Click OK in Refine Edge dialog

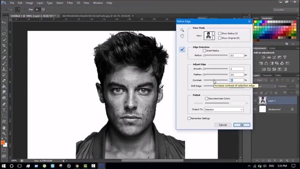(x=242, y=125)
